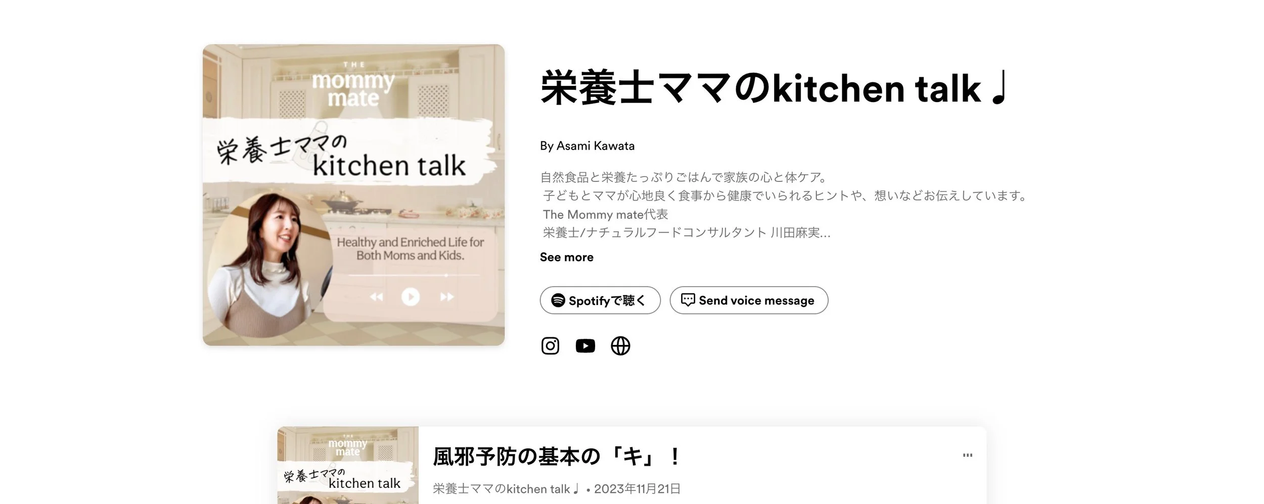The height and width of the screenshot is (504, 1264).
Task: Click the fast-forward icon on cover artwork
Action: (446, 297)
